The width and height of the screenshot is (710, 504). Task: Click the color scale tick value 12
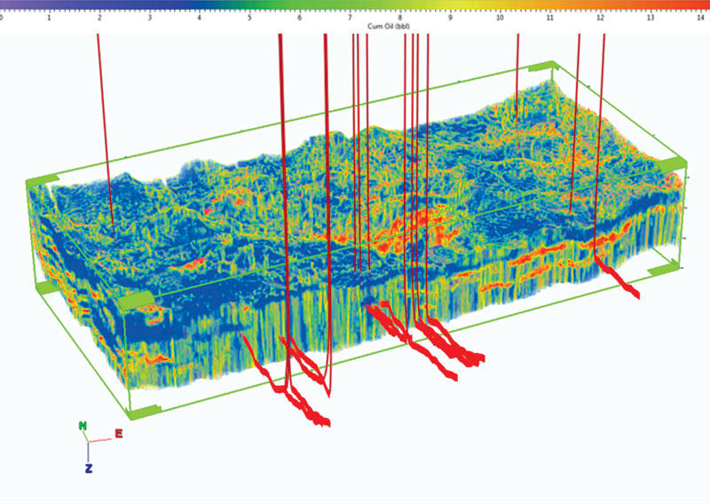pyautogui.click(x=601, y=18)
